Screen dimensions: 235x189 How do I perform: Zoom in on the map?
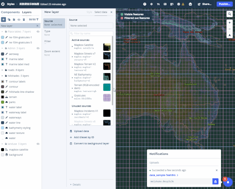(x=229, y=23)
